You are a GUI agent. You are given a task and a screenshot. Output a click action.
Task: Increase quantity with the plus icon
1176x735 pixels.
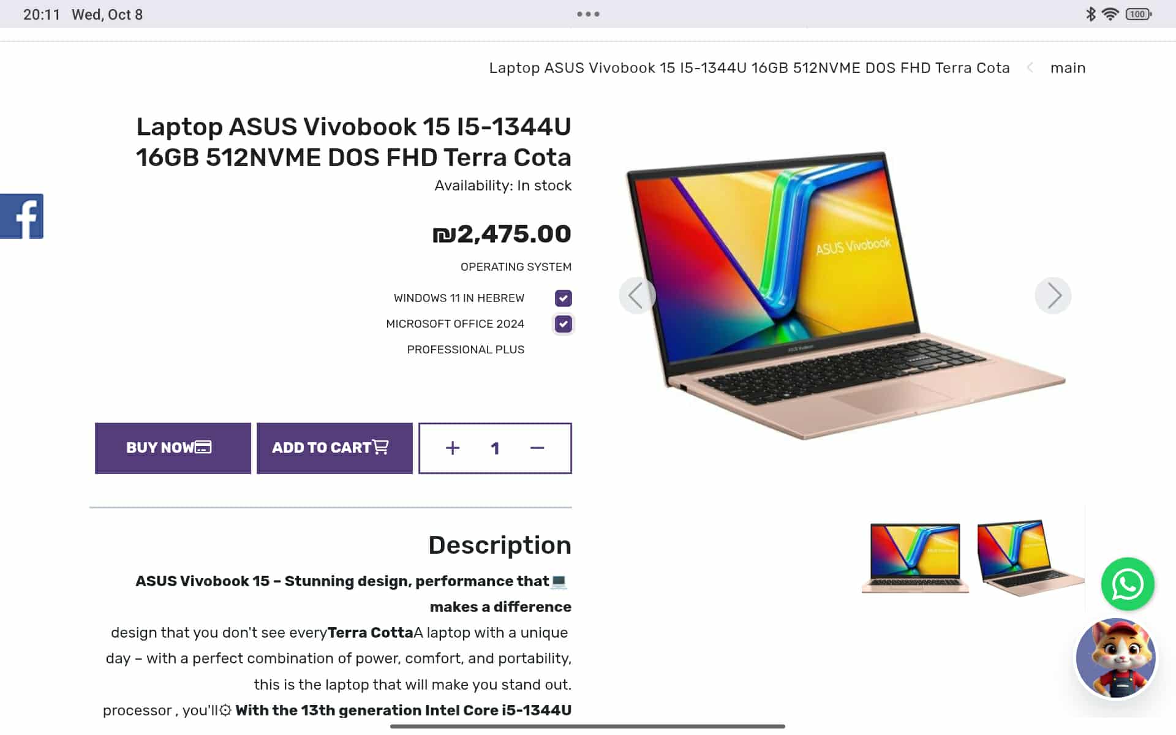point(453,448)
